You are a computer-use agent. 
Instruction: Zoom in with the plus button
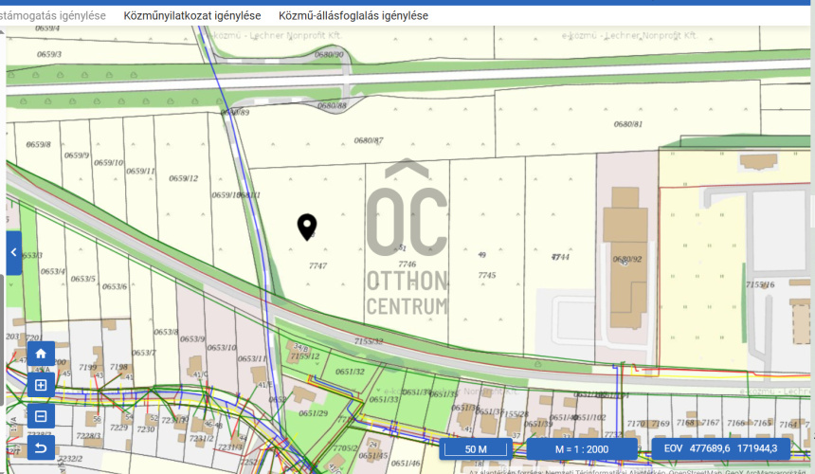click(x=41, y=385)
